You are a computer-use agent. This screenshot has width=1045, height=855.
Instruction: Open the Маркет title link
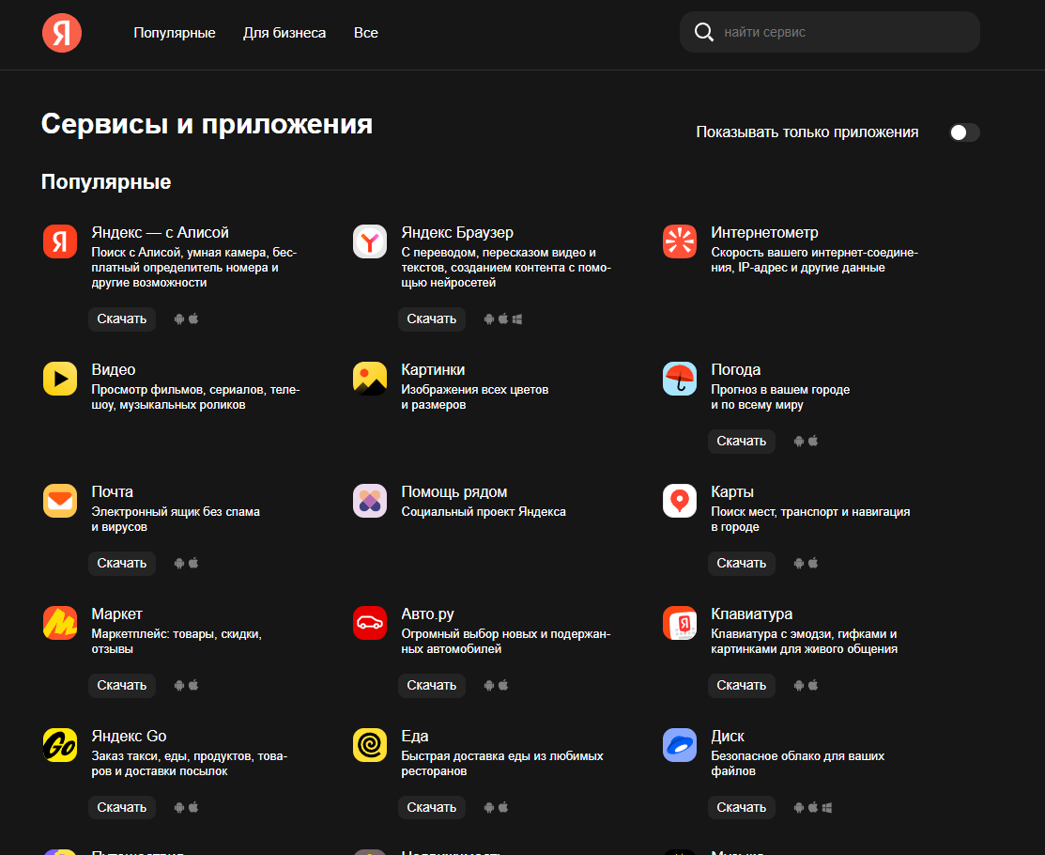(x=116, y=614)
